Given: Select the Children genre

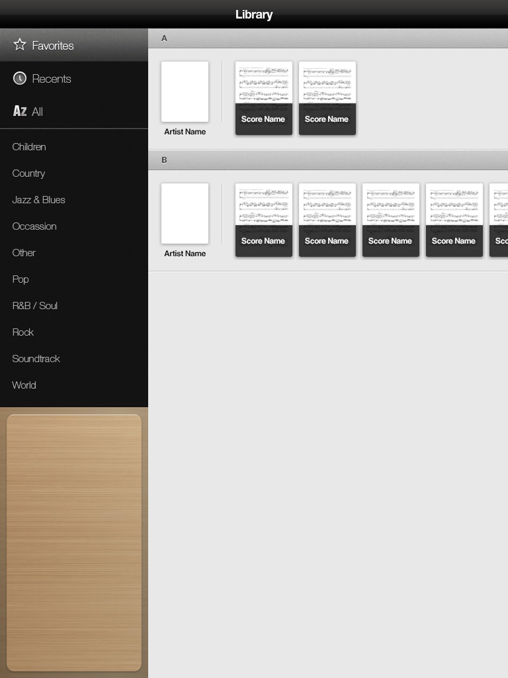Looking at the screenshot, I should pos(29,147).
